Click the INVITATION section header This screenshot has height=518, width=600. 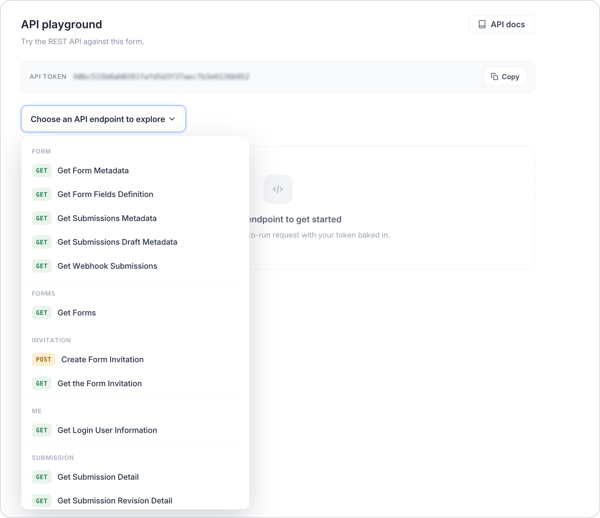(51, 340)
